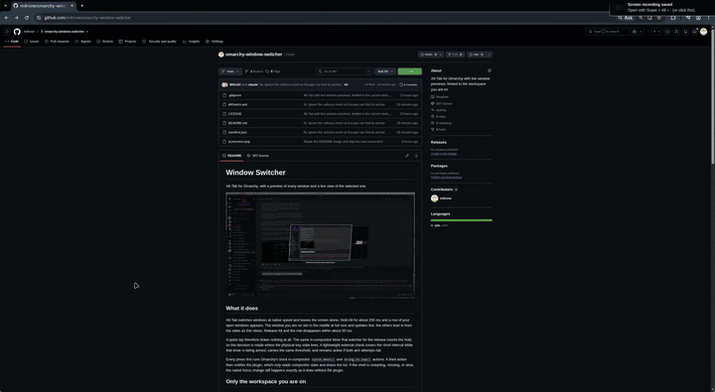Open the README outline list icon
Screen dimensions: 715x392
(x=416, y=156)
